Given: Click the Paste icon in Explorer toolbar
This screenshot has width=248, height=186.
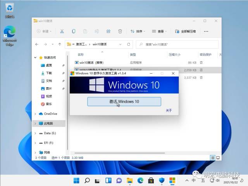Looking at the screenshot, I should tap(85, 31).
